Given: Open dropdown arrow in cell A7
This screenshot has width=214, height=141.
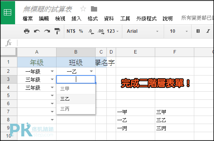Looking at the screenshot, I should pyautogui.click(x=52, y=112).
